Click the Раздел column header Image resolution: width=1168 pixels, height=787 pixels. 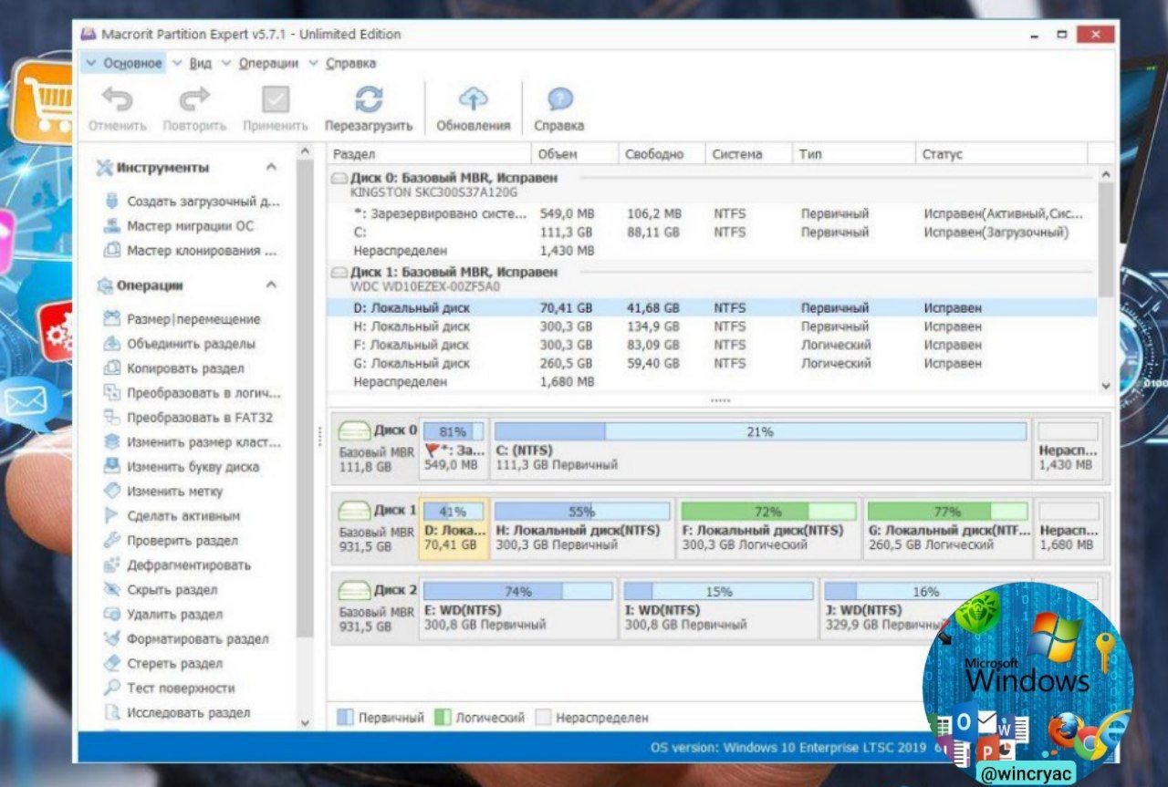point(429,154)
